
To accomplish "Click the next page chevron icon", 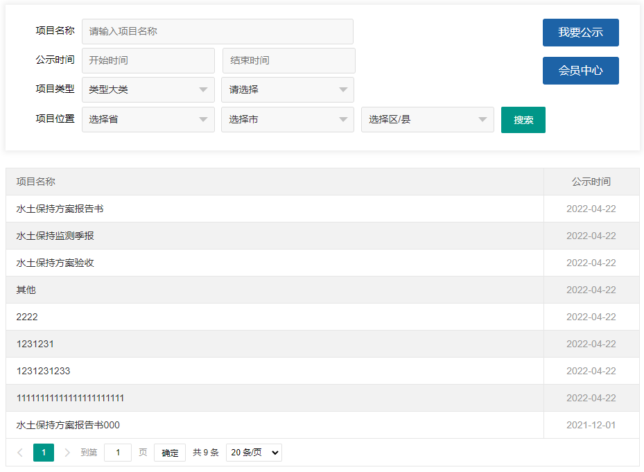I will (x=67, y=452).
